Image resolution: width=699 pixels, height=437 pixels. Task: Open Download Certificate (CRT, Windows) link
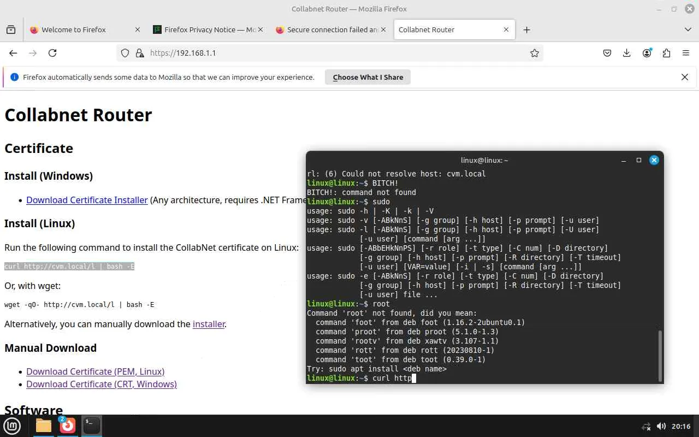[x=102, y=384]
